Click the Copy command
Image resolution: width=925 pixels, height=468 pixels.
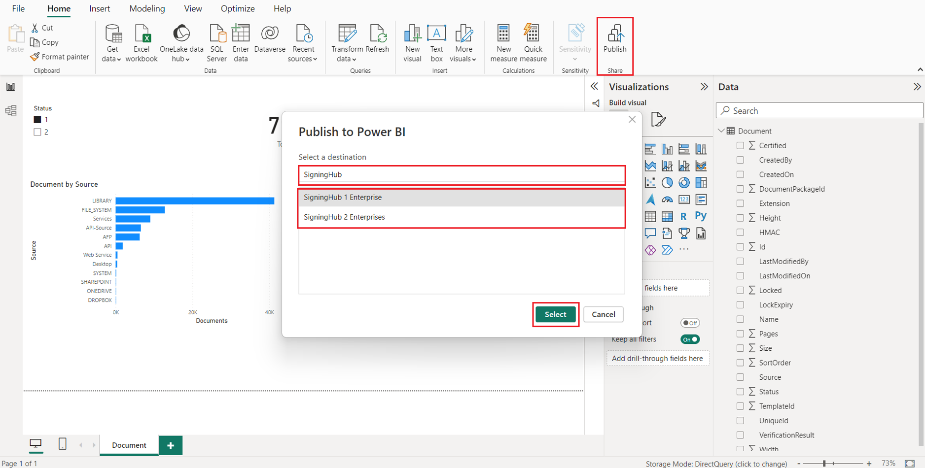pyautogui.click(x=44, y=42)
